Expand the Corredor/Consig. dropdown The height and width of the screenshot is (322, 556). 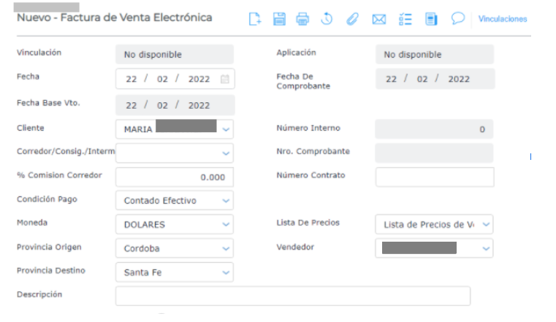tap(226, 153)
